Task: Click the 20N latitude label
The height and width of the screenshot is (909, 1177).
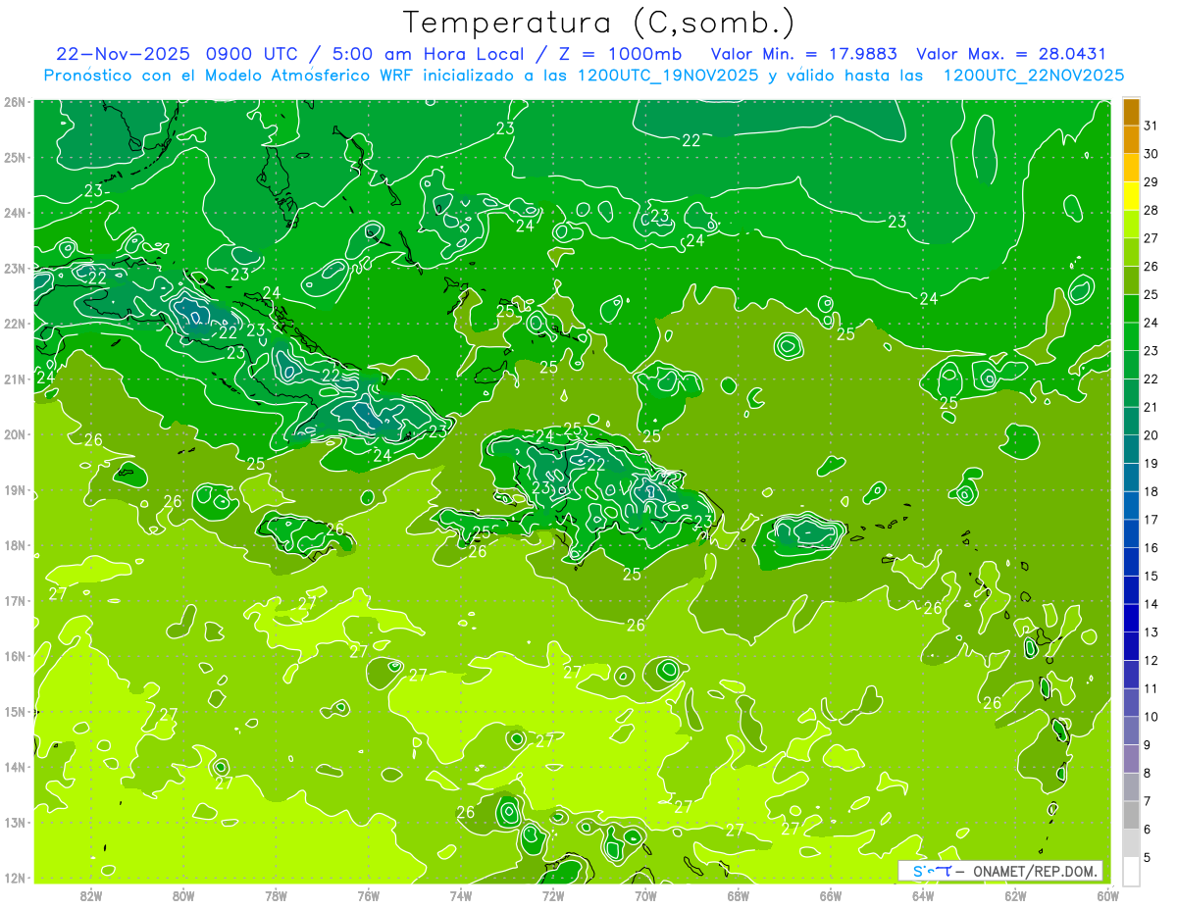Action: [15, 434]
